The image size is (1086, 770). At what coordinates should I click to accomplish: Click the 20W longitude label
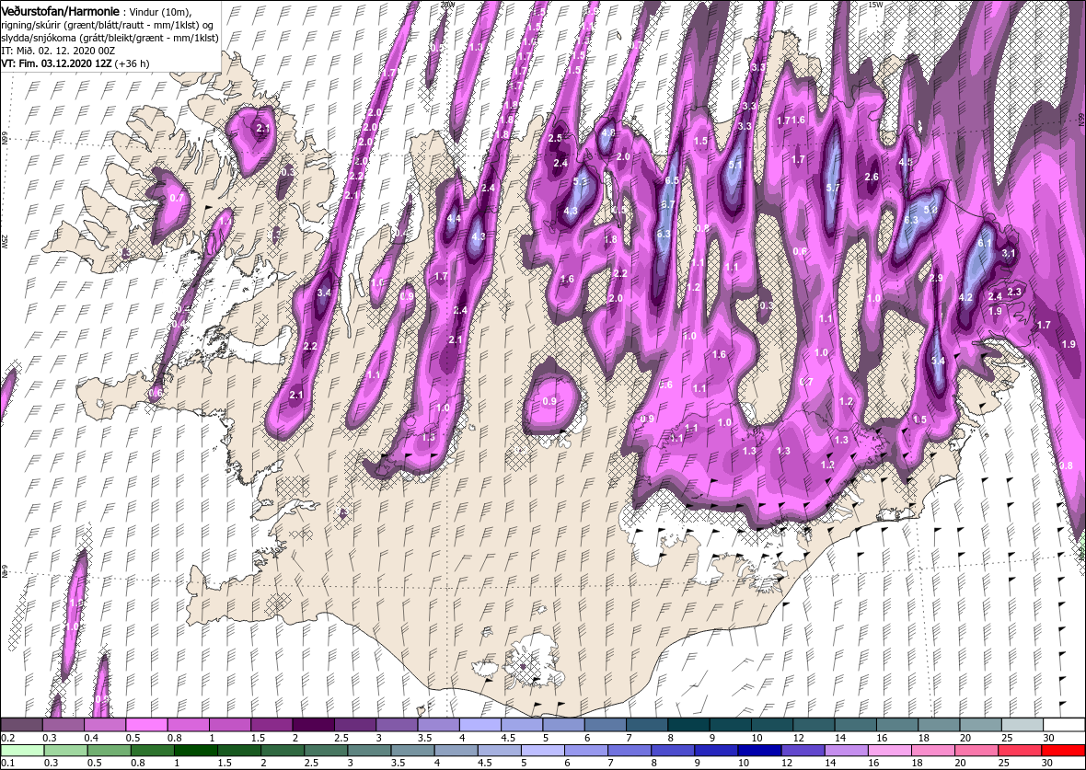pos(446,5)
